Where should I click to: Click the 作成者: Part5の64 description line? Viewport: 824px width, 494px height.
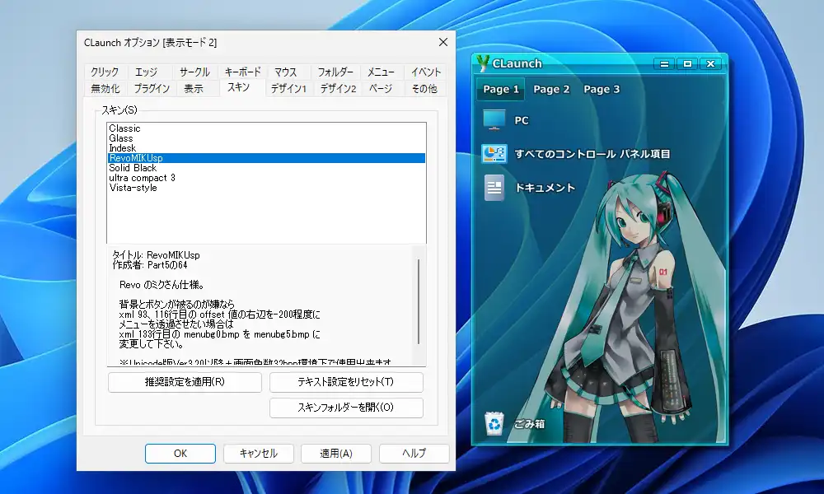point(150,265)
